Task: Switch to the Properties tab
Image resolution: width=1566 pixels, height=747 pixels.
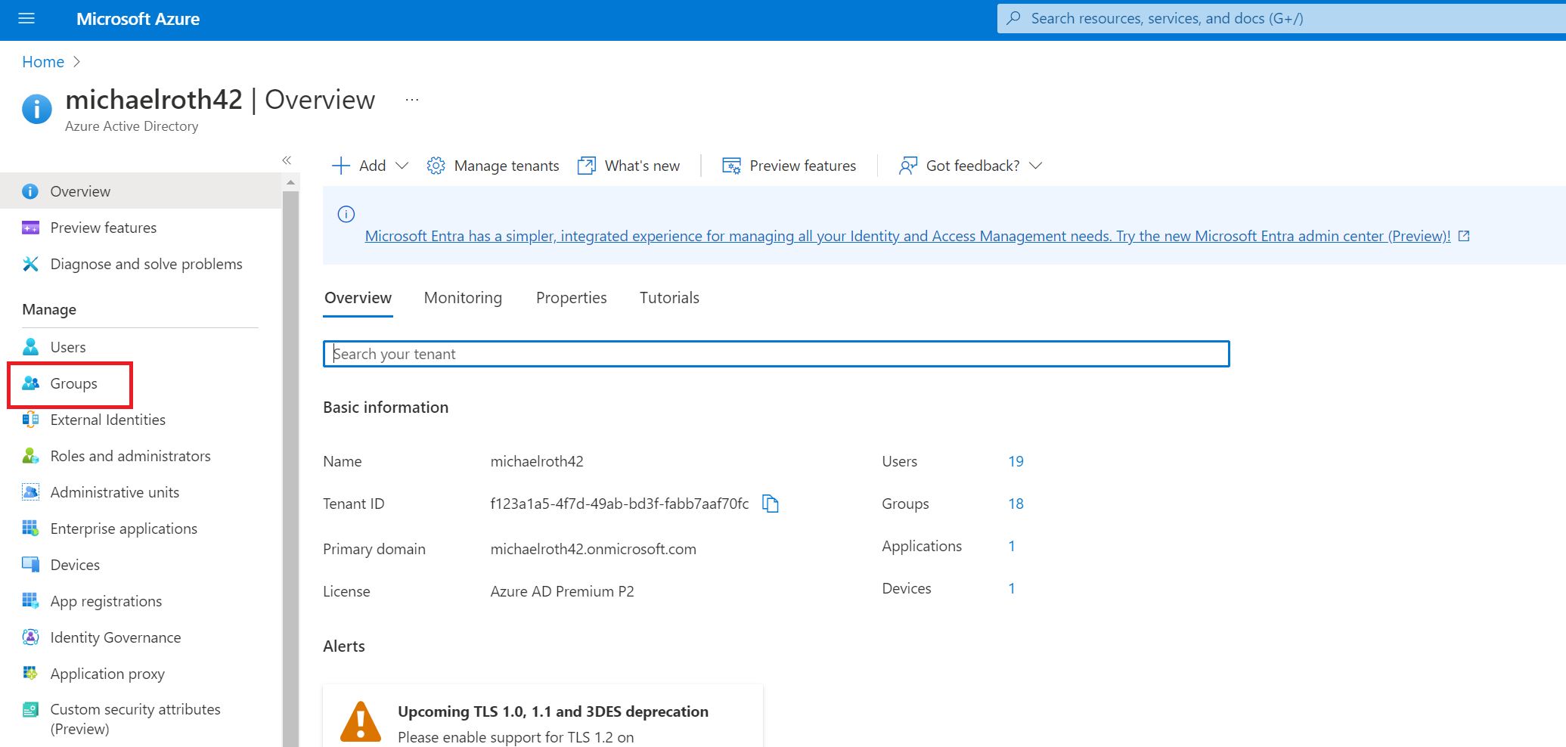Action: click(572, 298)
